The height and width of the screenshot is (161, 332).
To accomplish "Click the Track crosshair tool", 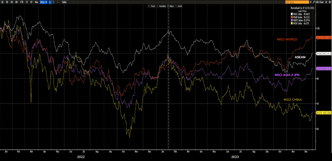I will pos(152,6).
